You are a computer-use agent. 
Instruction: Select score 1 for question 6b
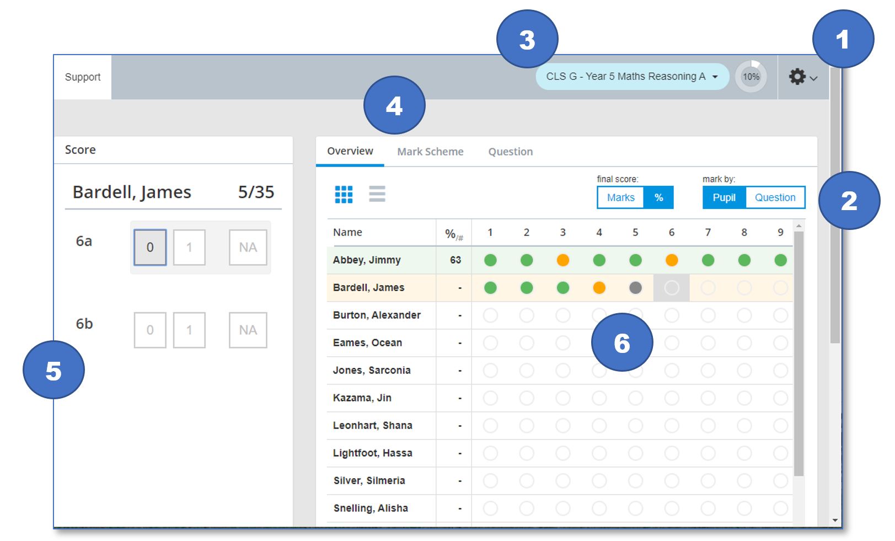[x=189, y=330]
